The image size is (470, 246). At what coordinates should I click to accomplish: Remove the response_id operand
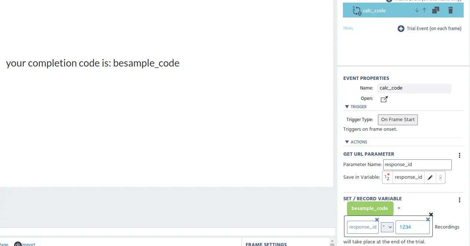click(377, 220)
